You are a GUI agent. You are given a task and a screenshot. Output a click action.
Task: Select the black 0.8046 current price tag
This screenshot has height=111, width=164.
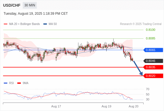click(153, 61)
